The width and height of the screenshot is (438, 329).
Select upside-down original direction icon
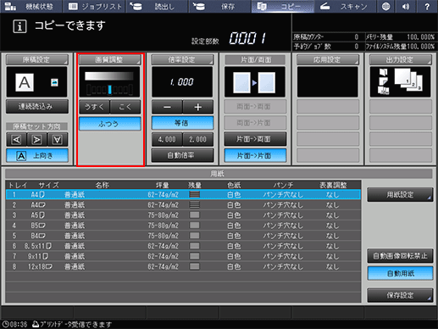(58, 139)
